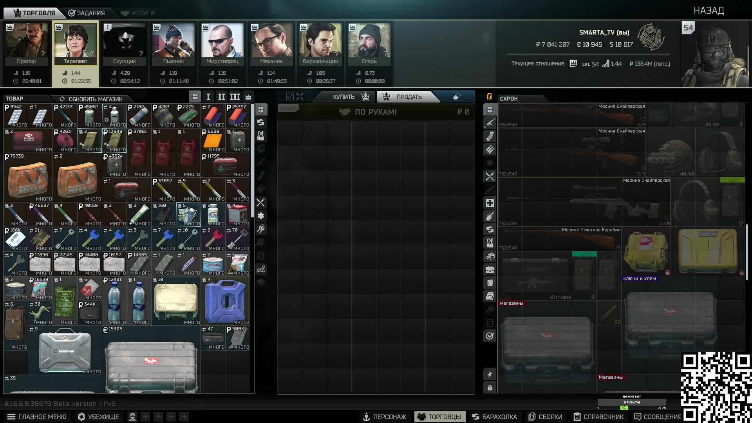Click the stash scrollbar on right edge
752x423 pixels.
pyautogui.click(x=747, y=251)
